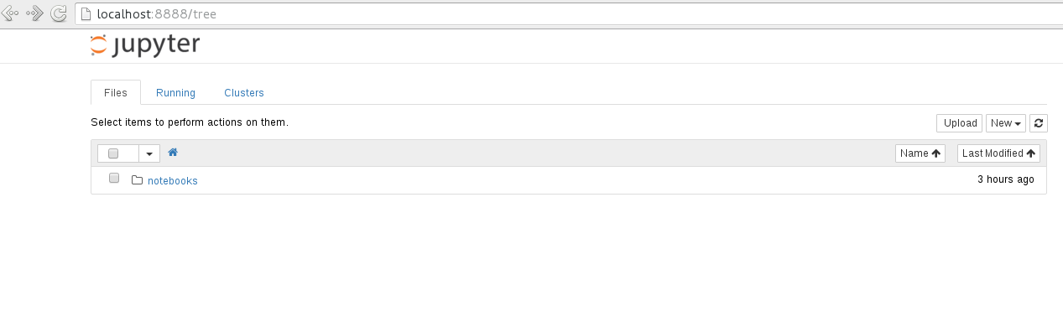Click the browser forward arrow
1063x327 pixels.
(x=35, y=13)
